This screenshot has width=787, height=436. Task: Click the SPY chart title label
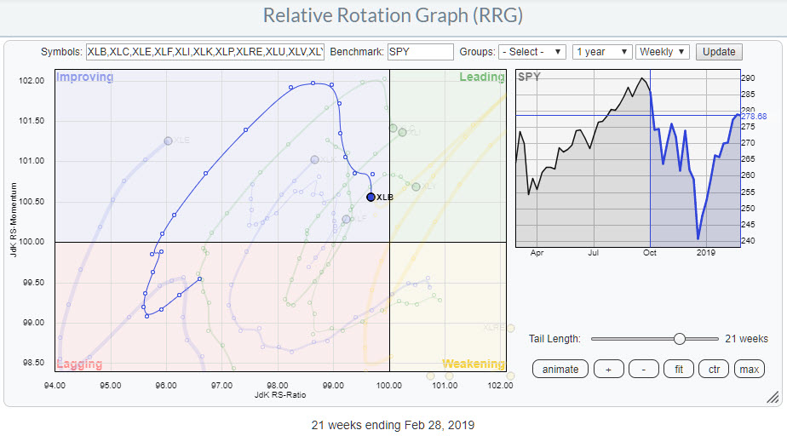(529, 77)
